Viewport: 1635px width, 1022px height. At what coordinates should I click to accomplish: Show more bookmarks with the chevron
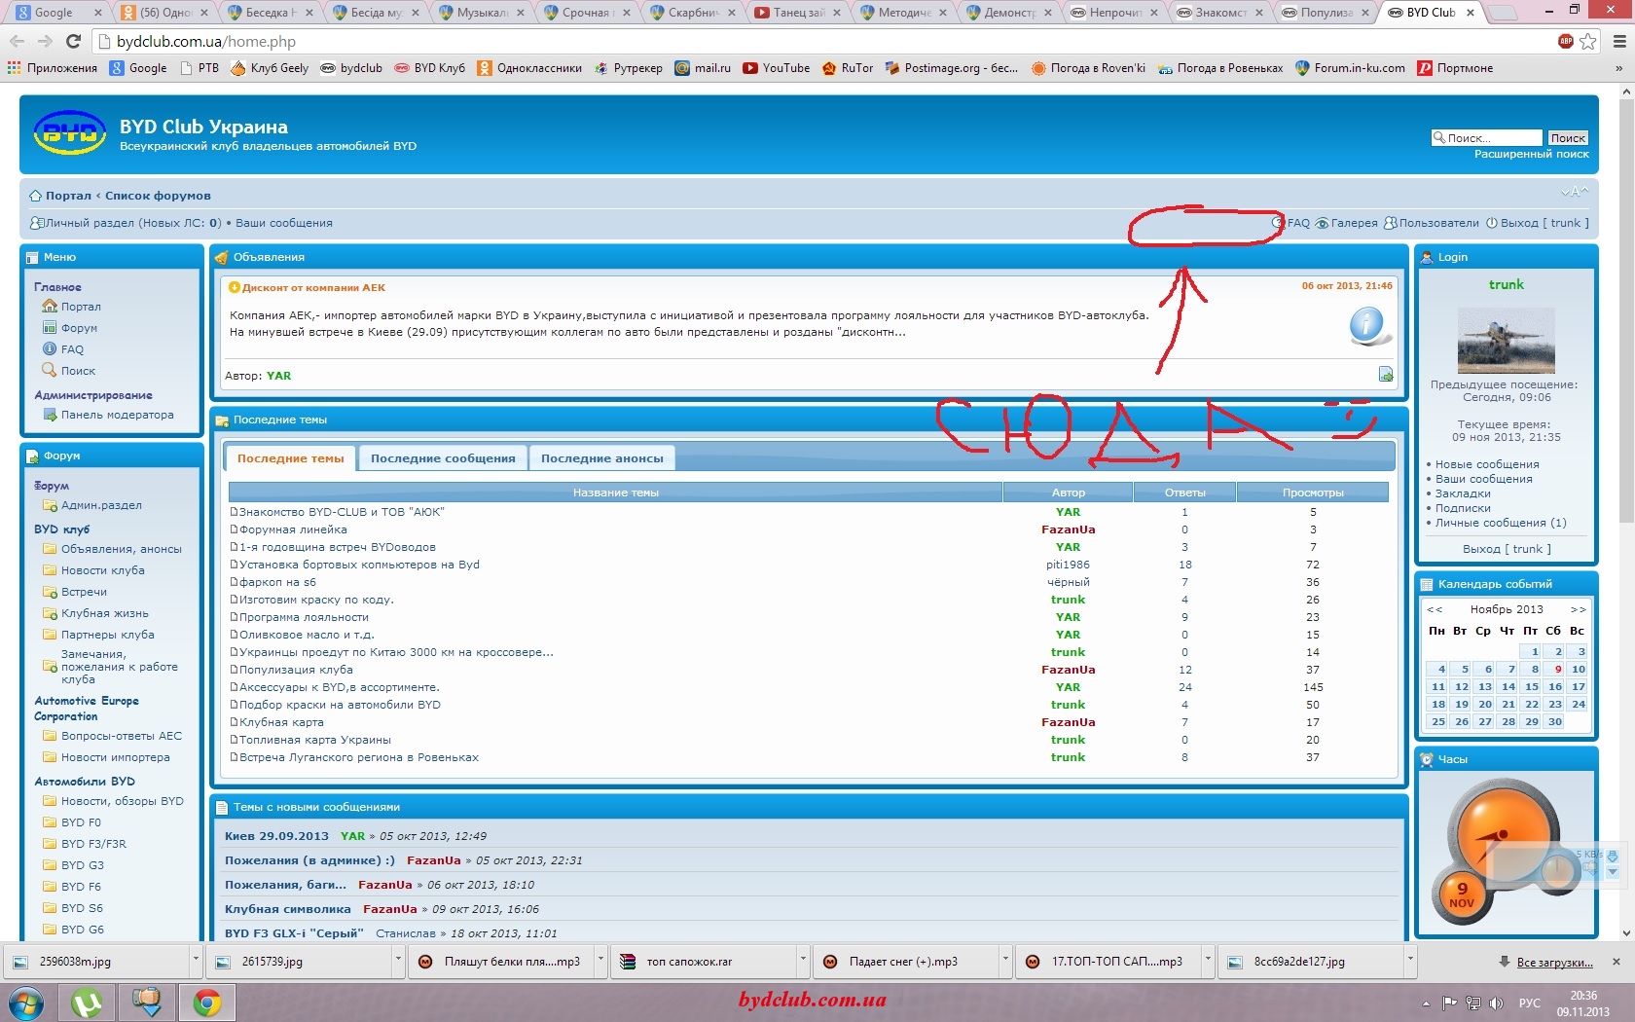1618,68
